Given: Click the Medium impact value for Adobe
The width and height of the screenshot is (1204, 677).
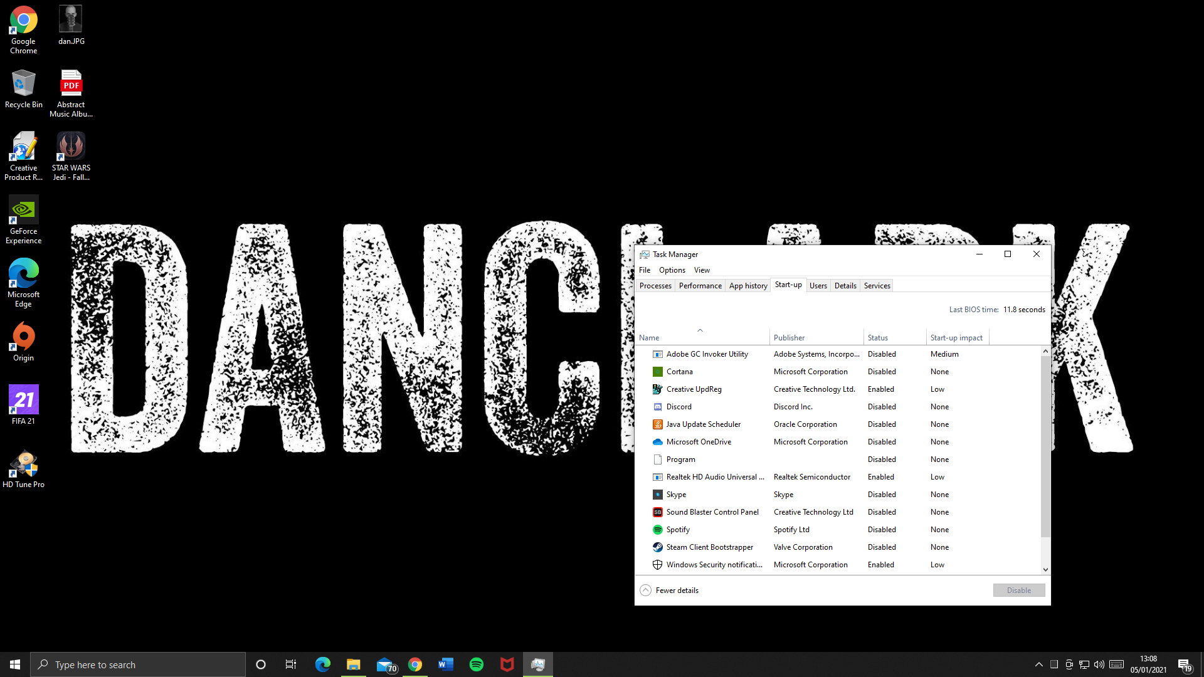Looking at the screenshot, I should [944, 354].
